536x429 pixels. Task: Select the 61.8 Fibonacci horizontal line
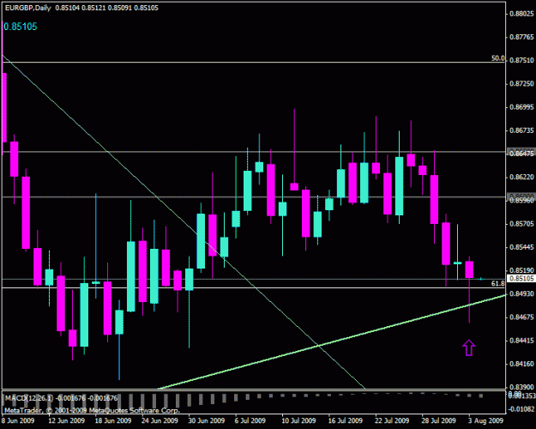tap(253, 287)
